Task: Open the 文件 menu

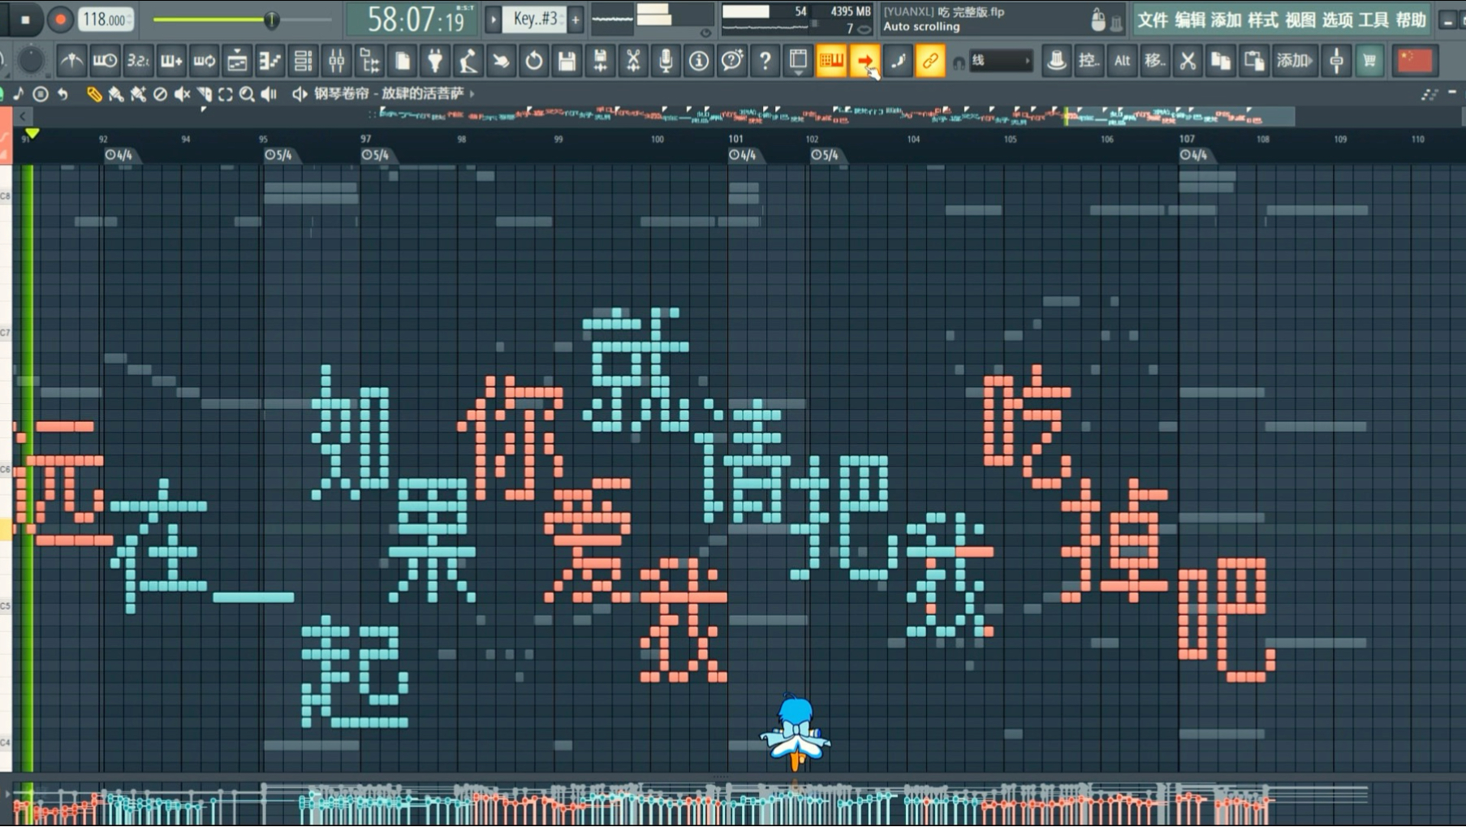Action: click(1152, 20)
